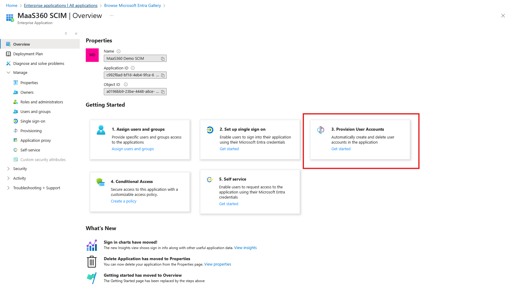The height and width of the screenshot is (289, 513).
Task: Click the Provision User Accounts icon
Action: pyautogui.click(x=321, y=130)
